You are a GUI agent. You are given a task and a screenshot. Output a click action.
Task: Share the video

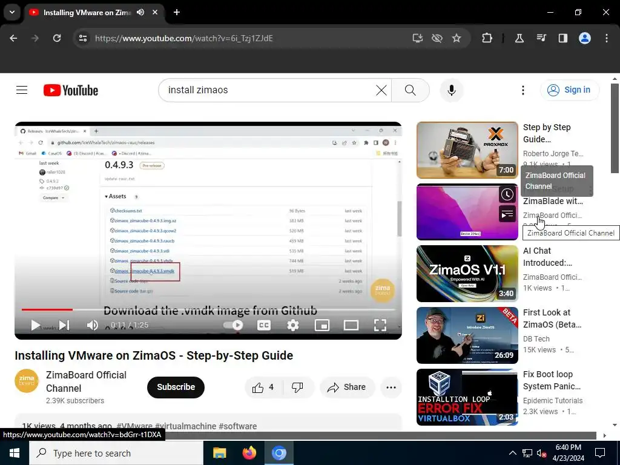click(x=346, y=387)
